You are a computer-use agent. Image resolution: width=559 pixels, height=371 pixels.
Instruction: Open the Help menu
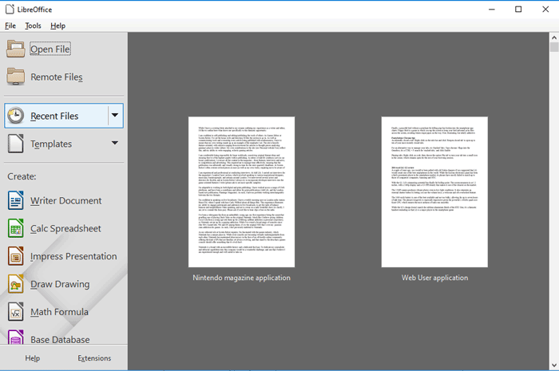coord(57,26)
